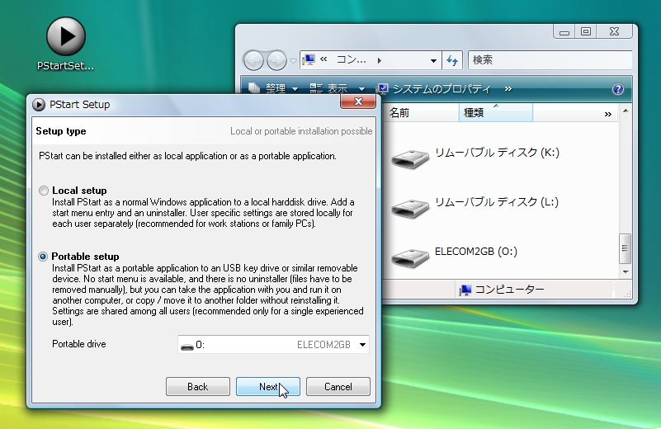Screen dimensions: 661x429
Task: Minimize the Explorer window
Action: click(564, 32)
